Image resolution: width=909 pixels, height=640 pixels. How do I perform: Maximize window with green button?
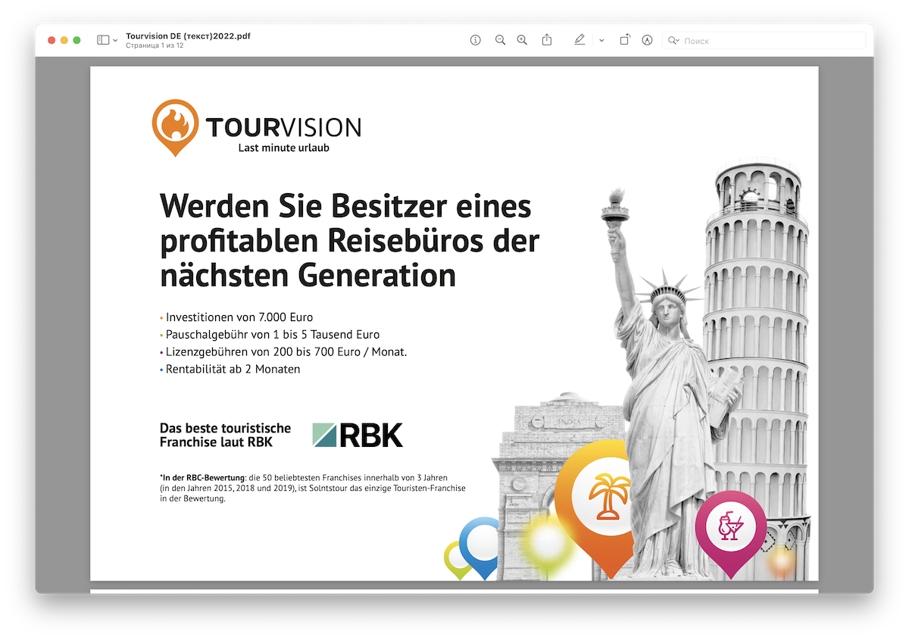(77, 40)
